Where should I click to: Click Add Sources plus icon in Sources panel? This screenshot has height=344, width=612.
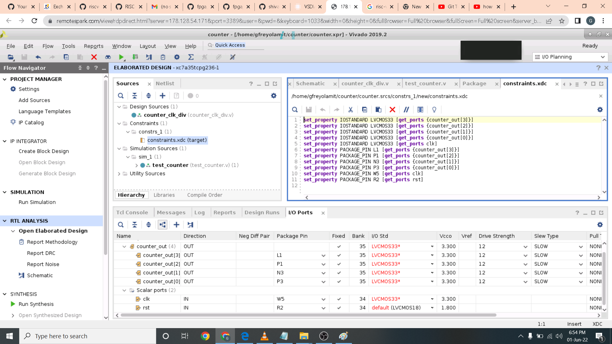click(x=163, y=96)
